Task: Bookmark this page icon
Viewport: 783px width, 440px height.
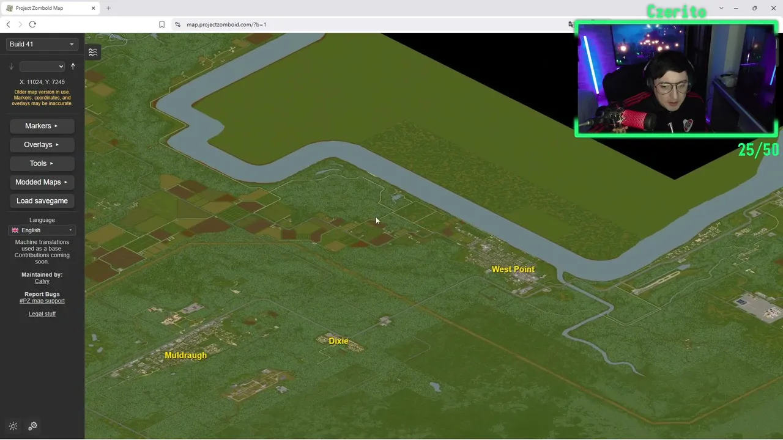Action: (x=161, y=24)
